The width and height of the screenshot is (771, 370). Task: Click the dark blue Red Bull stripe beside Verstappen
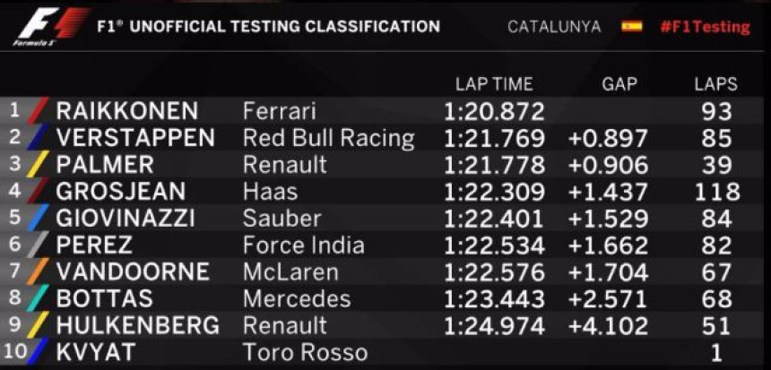click(x=38, y=137)
